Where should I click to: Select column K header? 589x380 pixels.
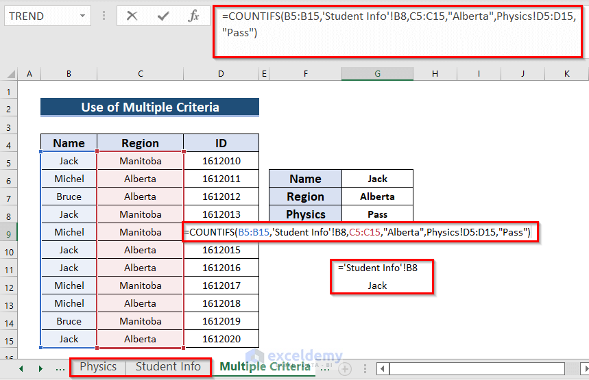pyautogui.click(x=567, y=74)
